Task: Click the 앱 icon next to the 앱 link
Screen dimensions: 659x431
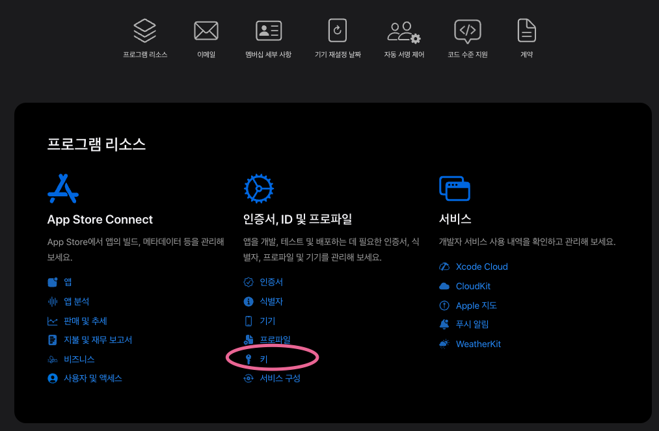Action: 53,282
